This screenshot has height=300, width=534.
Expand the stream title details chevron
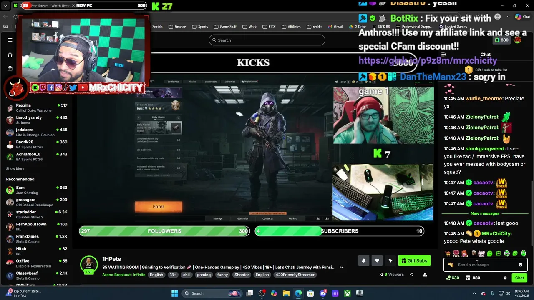tap(341, 267)
